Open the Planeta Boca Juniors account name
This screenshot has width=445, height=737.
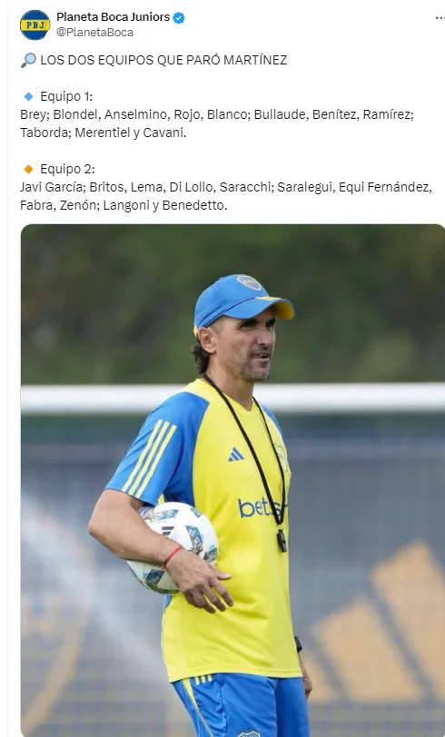point(113,17)
